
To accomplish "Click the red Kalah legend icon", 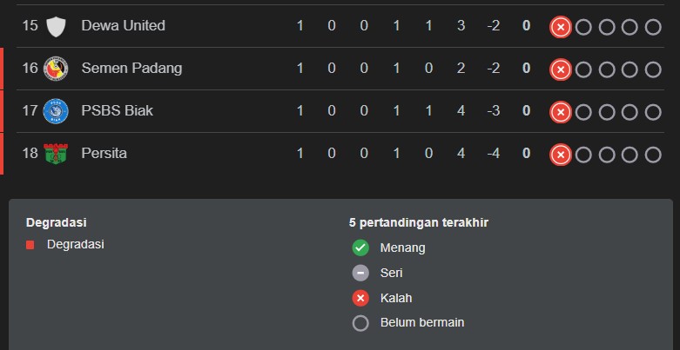I will coord(360,298).
